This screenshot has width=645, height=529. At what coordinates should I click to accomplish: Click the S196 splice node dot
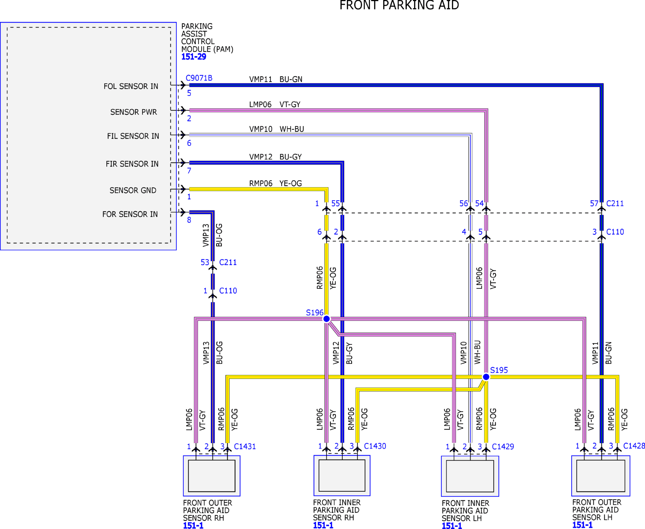[326, 319]
